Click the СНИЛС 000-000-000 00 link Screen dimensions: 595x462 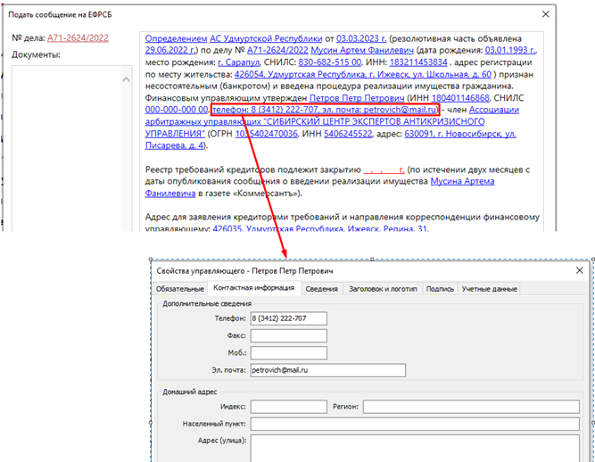point(177,110)
